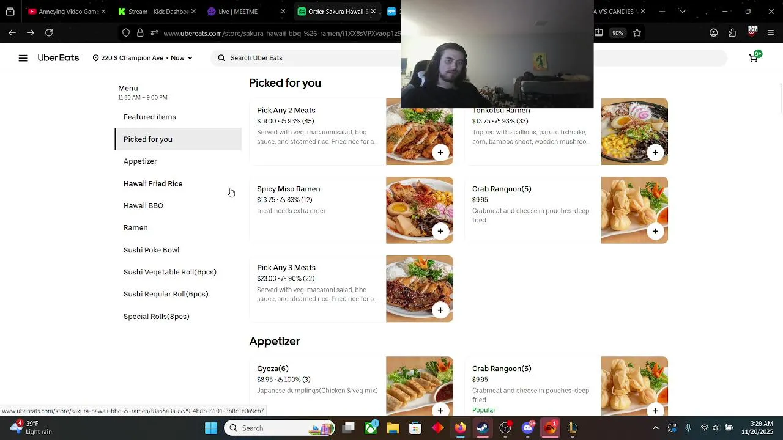Click the browser URL address bar
783x440 pixels.
point(281,33)
